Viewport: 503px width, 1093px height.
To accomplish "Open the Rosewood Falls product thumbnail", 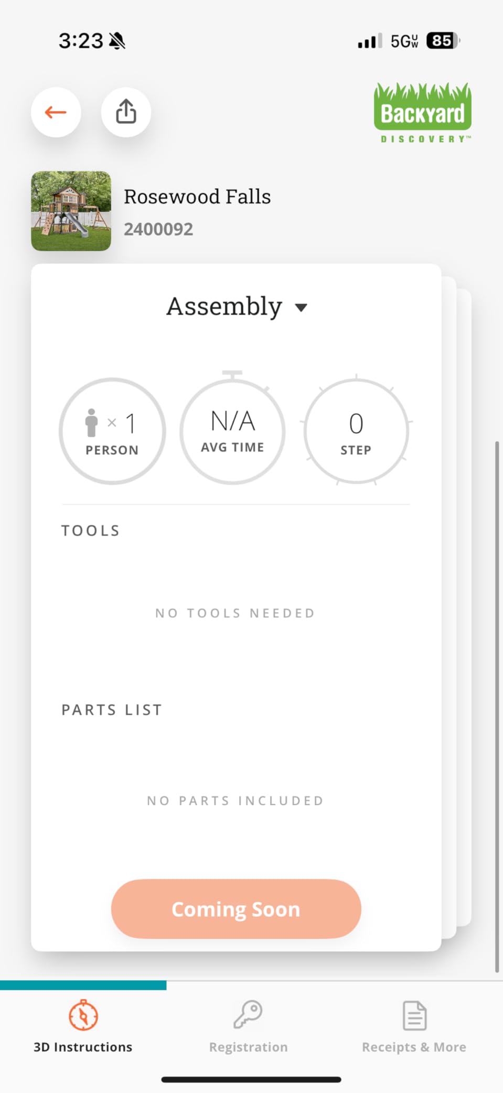I will coord(71,211).
